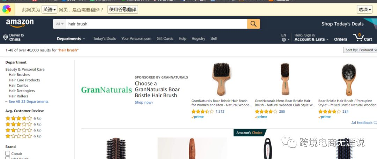The height and width of the screenshot is (159, 377).
Task: Click the EN language globe icon
Action: point(284,40)
